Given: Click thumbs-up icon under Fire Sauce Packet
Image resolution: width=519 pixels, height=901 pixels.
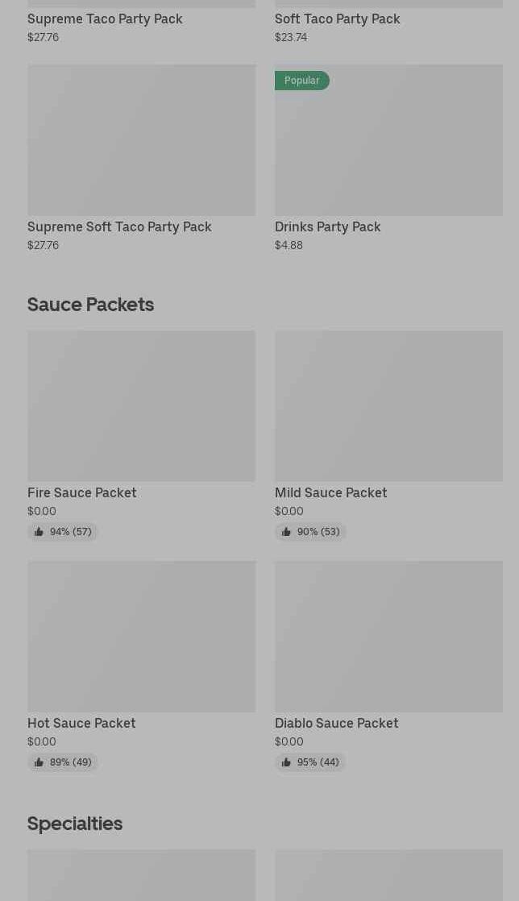Looking at the screenshot, I should [x=39, y=532].
